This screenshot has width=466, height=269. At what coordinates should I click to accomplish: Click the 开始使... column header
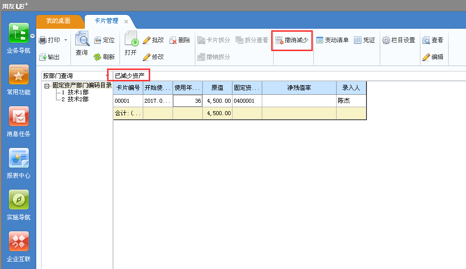(x=158, y=88)
